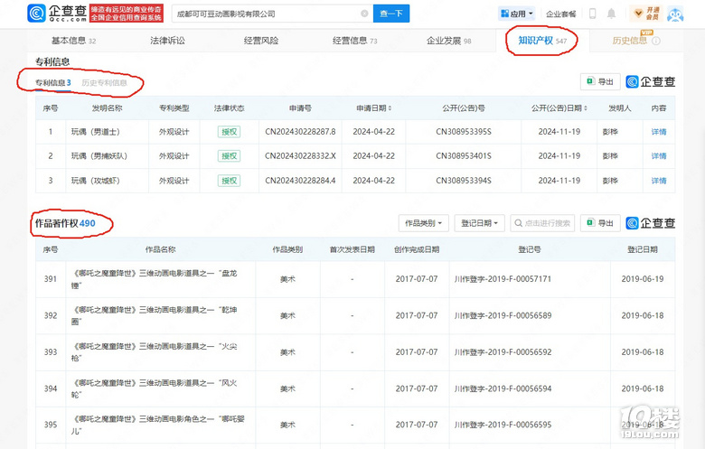Expand the 作品类别 filter dropdown
Image resolution: width=705 pixels, height=449 pixels.
424,223
